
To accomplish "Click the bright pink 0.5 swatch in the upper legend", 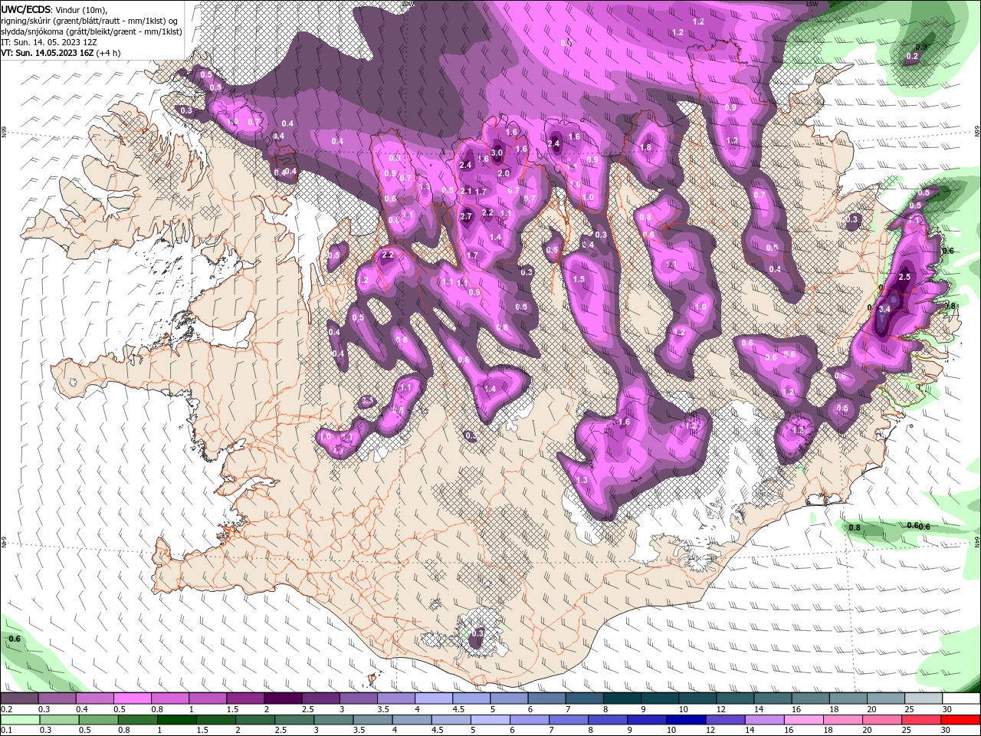I will click(132, 698).
